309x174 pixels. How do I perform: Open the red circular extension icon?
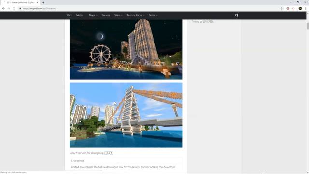[288, 8]
